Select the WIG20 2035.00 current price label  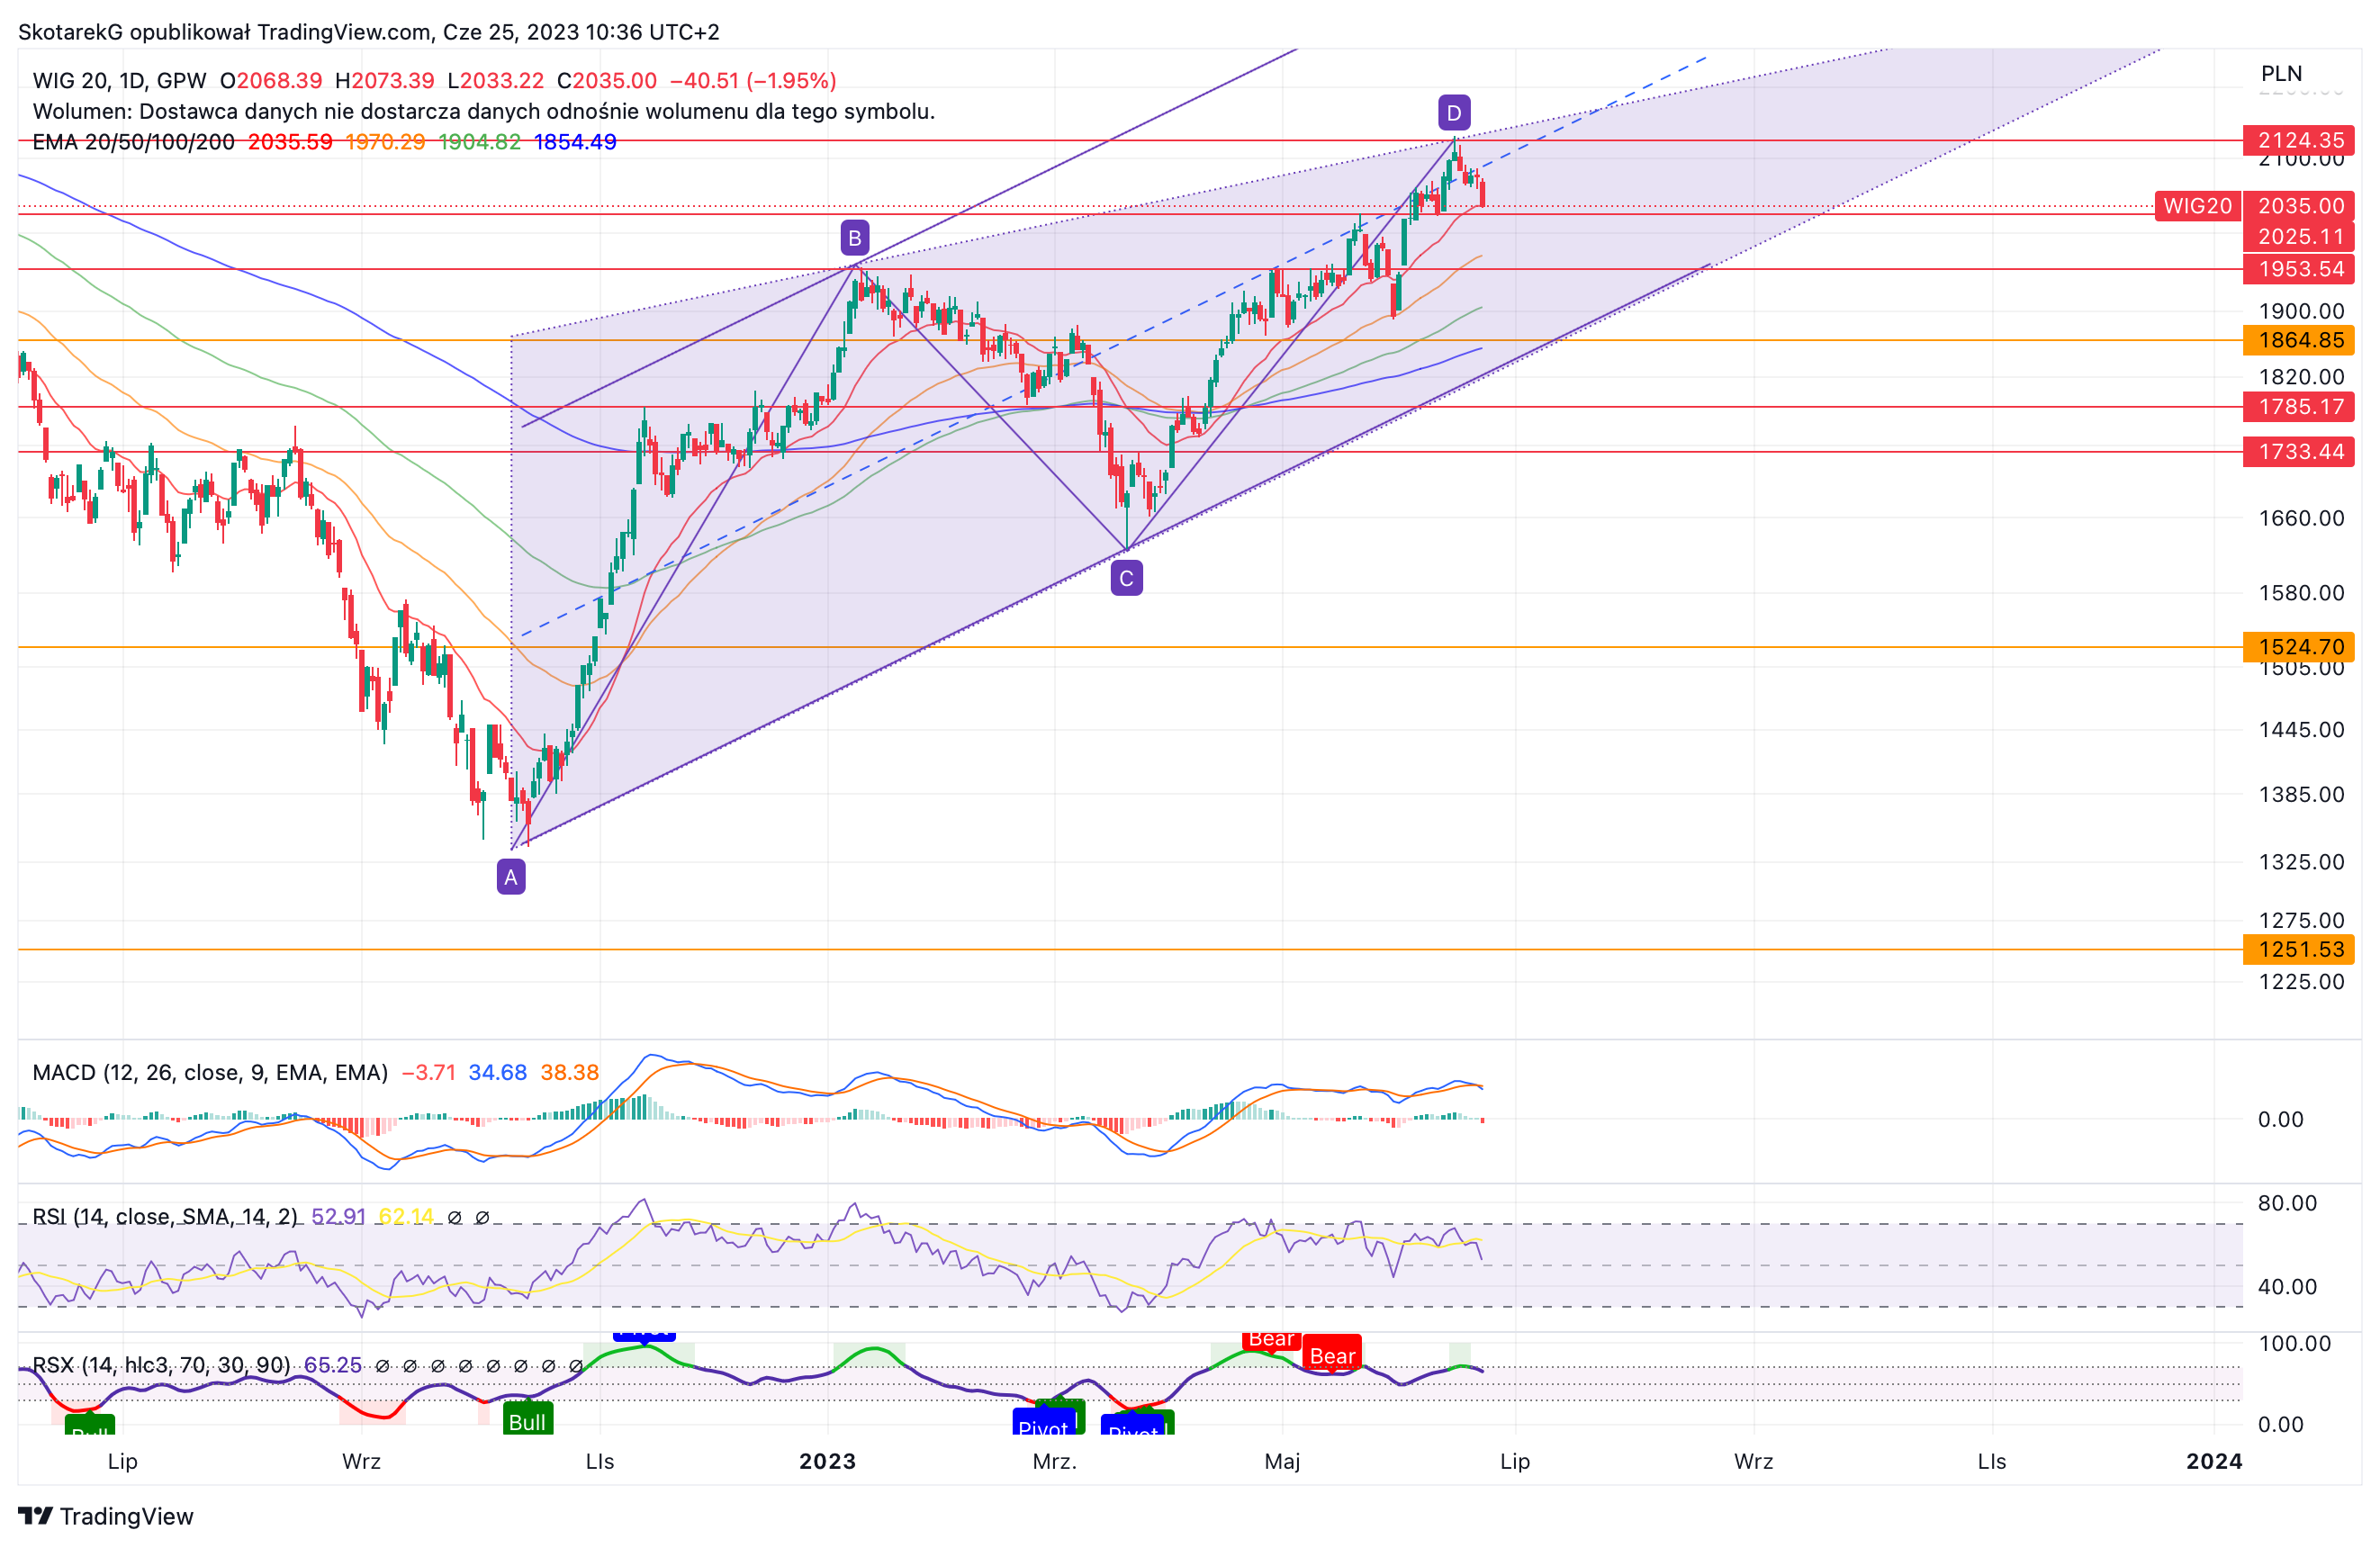pyautogui.click(x=2255, y=206)
